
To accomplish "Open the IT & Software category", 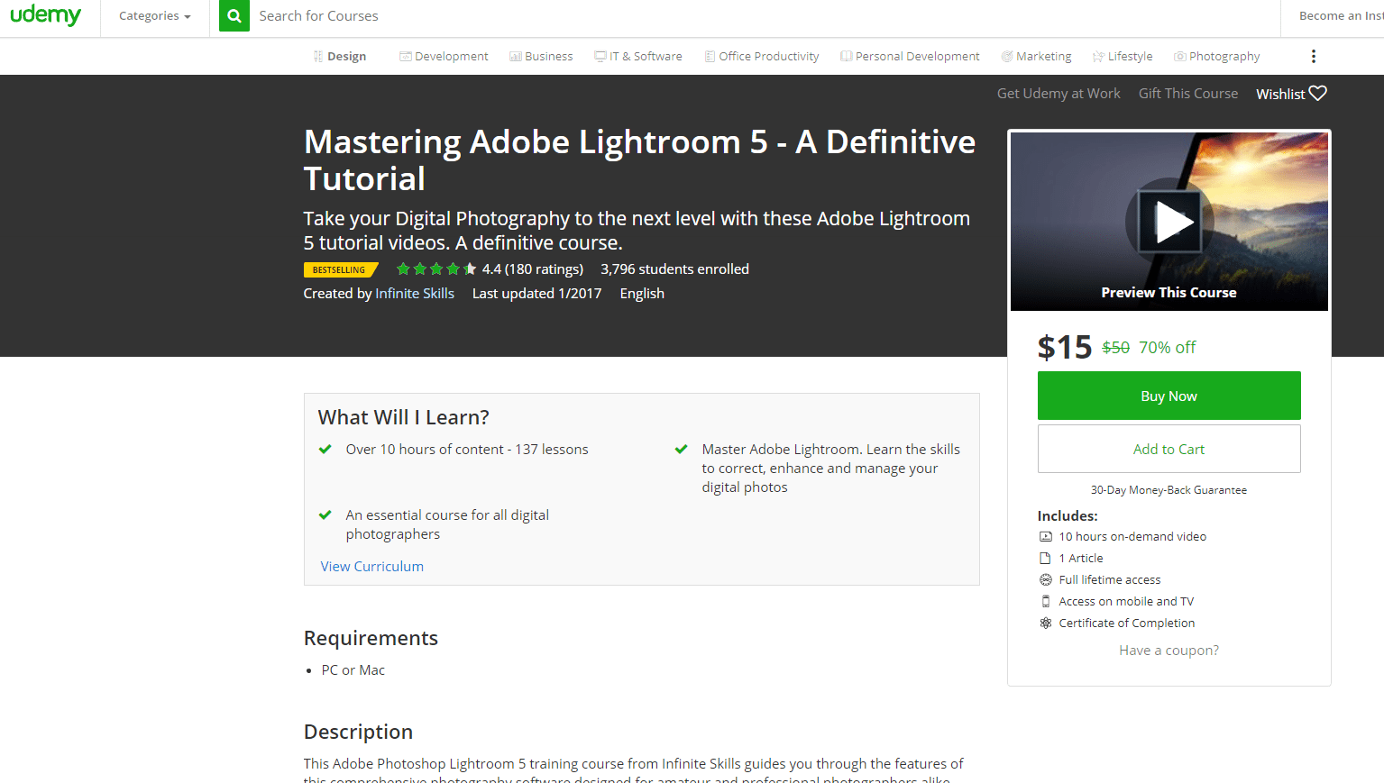I will click(638, 56).
